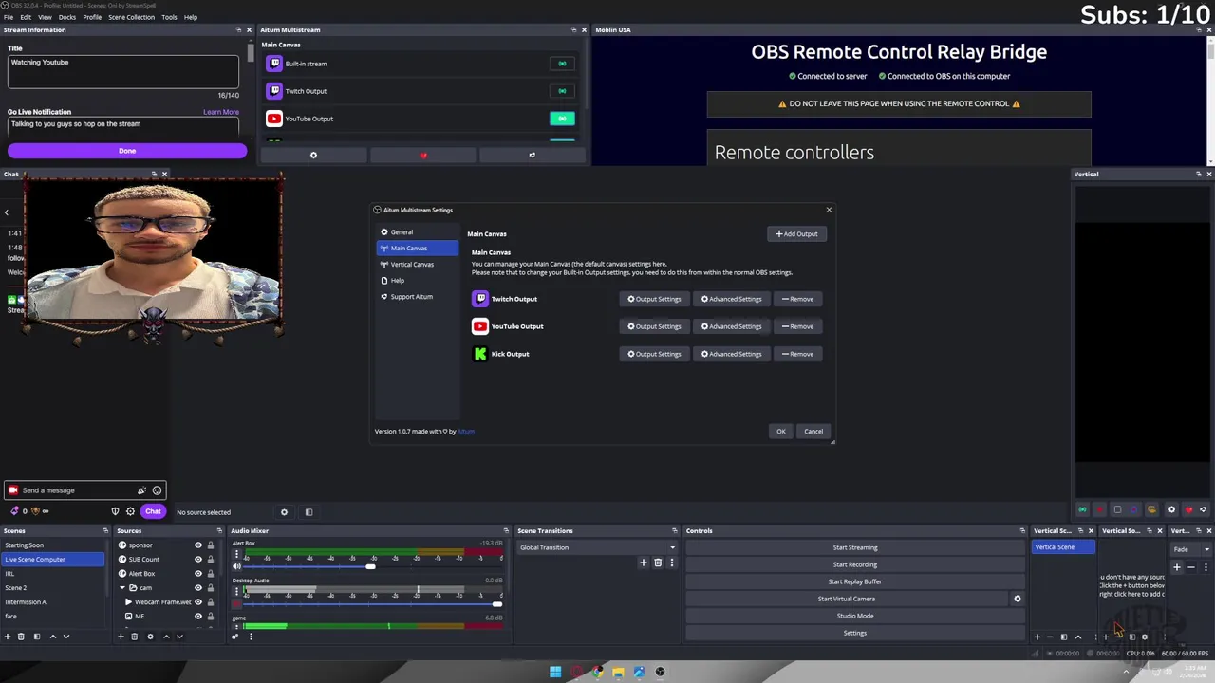Viewport: 1215px width, 683px height.
Task: Open Twitch Output's Output Settings
Action: pos(654,299)
